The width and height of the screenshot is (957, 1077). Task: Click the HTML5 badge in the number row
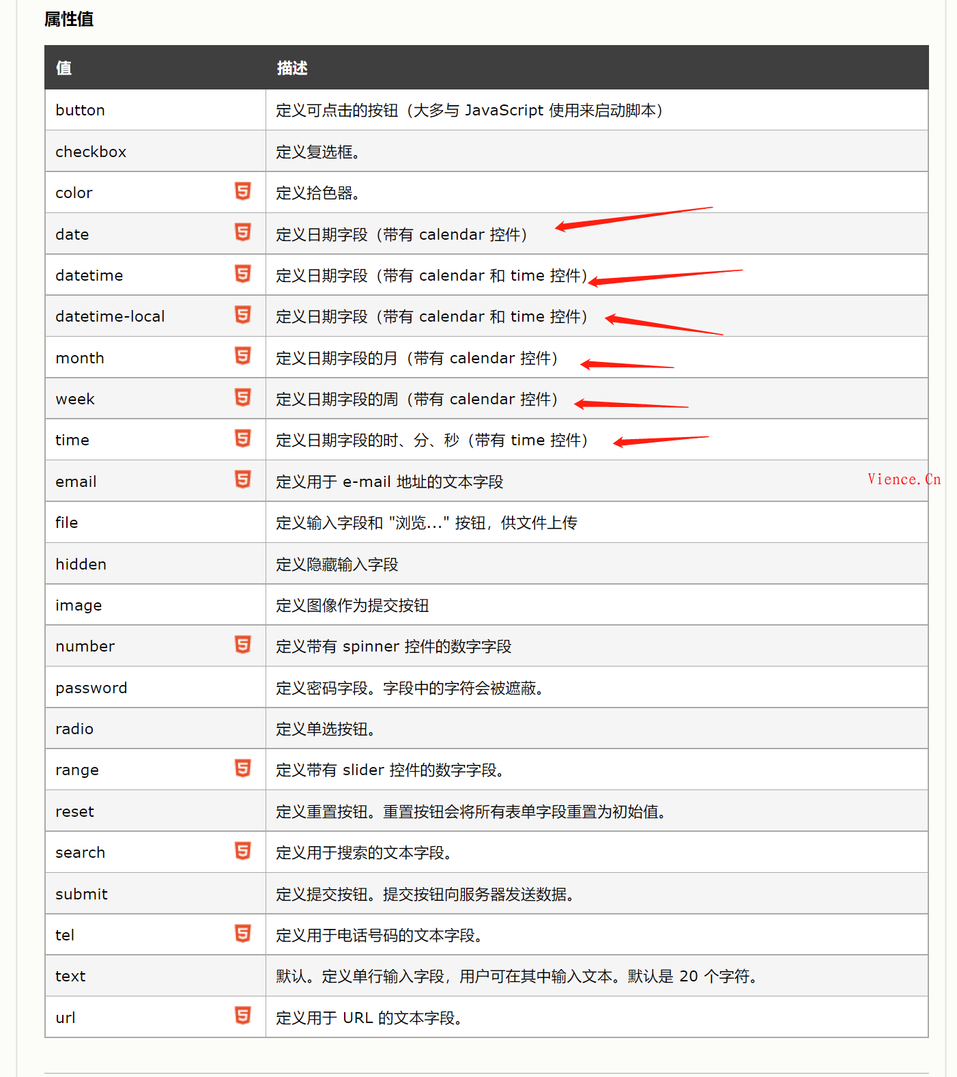(242, 645)
